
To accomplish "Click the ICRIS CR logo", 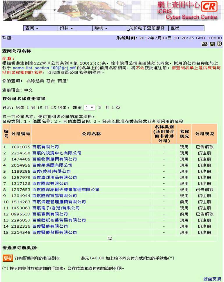I will (x=210, y=6).
